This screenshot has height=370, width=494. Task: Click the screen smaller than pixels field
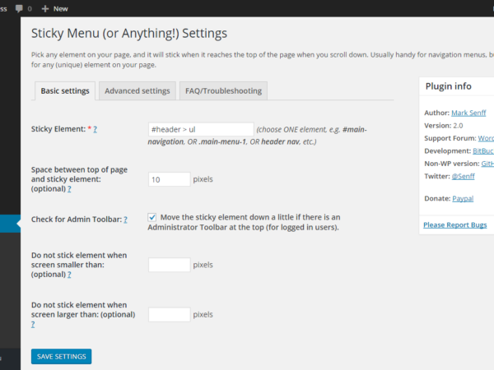(169, 265)
